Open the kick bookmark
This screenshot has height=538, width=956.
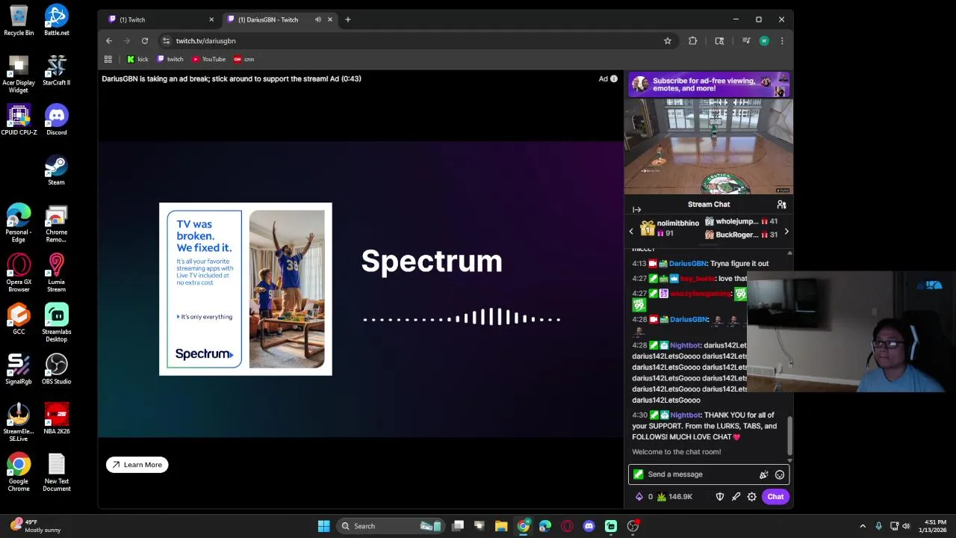click(x=138, y=59)
